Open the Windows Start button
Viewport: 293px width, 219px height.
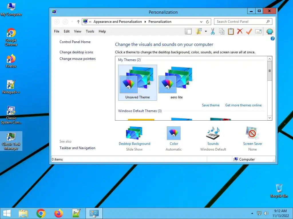[7, 213]
